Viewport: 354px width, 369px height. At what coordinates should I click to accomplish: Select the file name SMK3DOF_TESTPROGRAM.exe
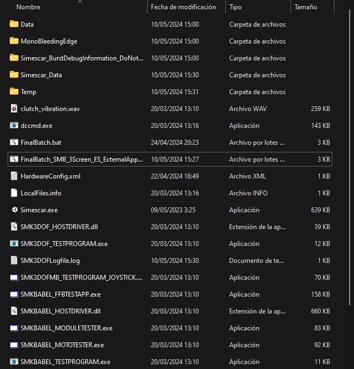point(64,244)
